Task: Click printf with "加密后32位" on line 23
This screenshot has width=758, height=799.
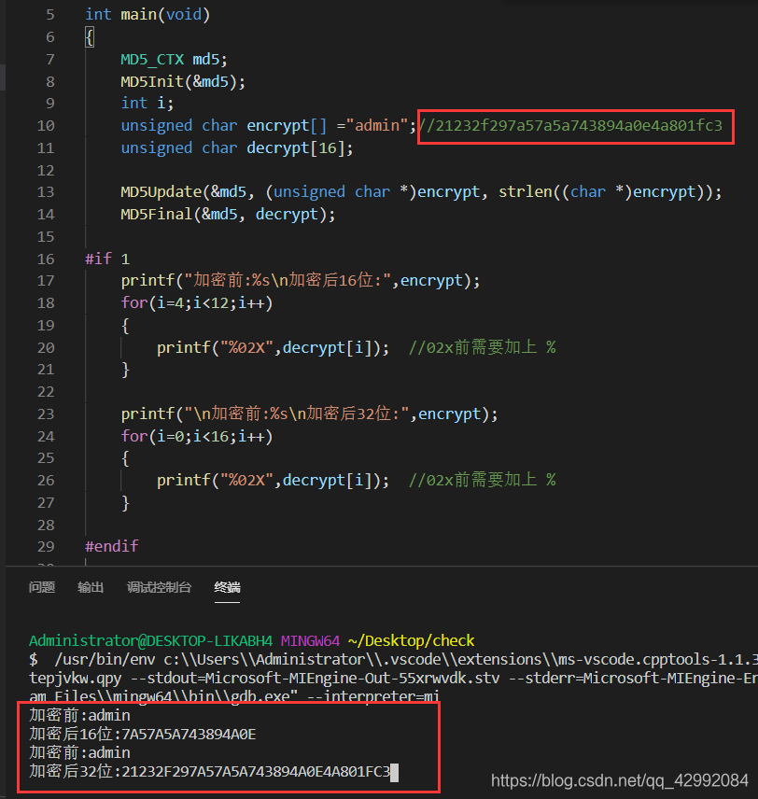Action: pos(309,414)
